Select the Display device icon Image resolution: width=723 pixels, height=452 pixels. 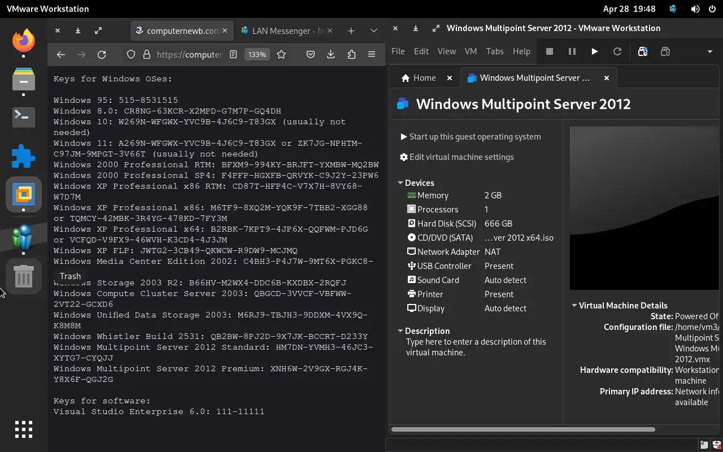coord(412,308)
